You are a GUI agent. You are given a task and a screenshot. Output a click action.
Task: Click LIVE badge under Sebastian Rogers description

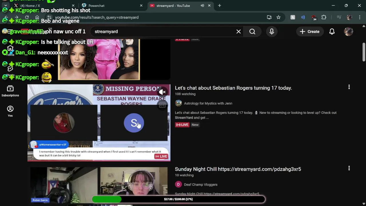[182, 125]
